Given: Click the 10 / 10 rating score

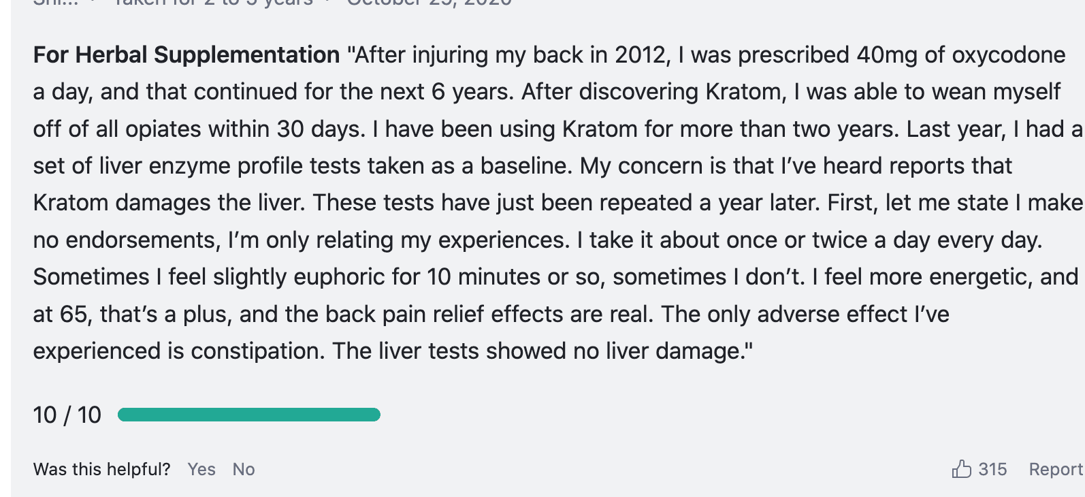Looking at the screenshot, I should (67, 415).
